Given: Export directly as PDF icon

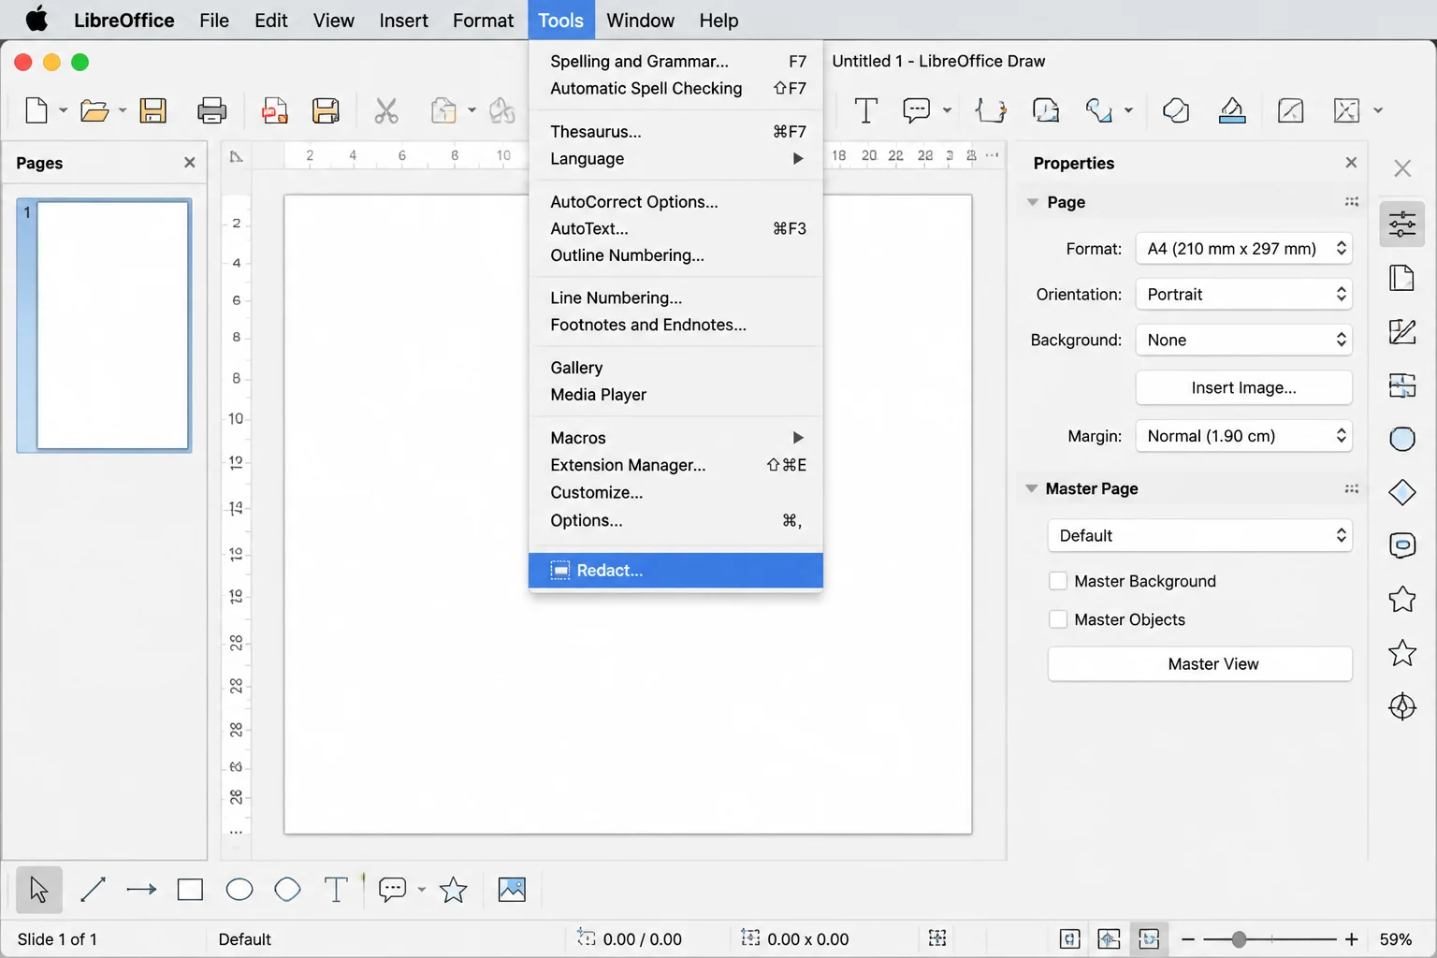Looking at the screenshot, I should pos(275,110).
